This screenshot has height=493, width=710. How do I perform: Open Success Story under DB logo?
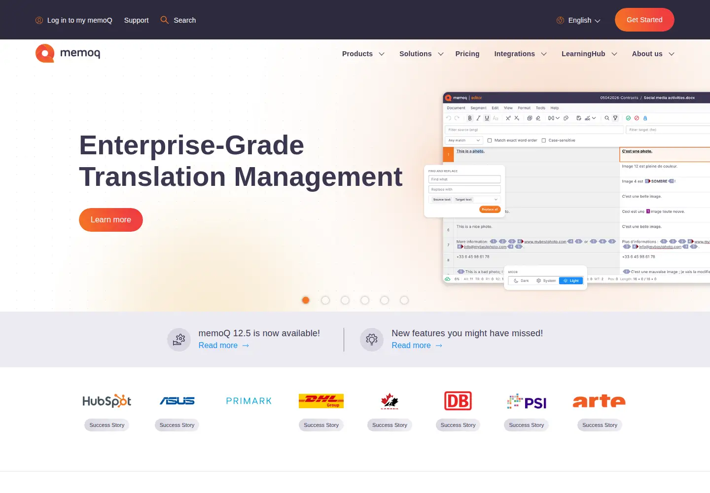458,425
